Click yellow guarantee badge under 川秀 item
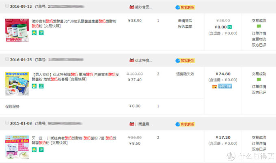The height and width of the screenshot is (163, 276). click(x=34, y=150)
